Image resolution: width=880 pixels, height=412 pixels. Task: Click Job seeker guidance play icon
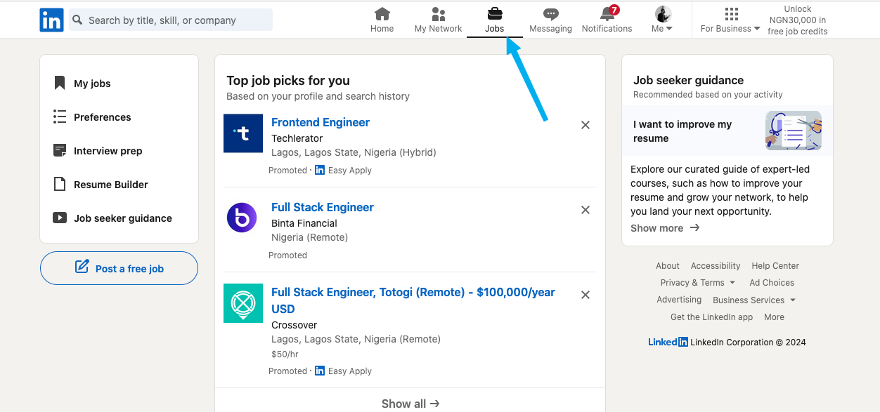[x=60, y=218]
